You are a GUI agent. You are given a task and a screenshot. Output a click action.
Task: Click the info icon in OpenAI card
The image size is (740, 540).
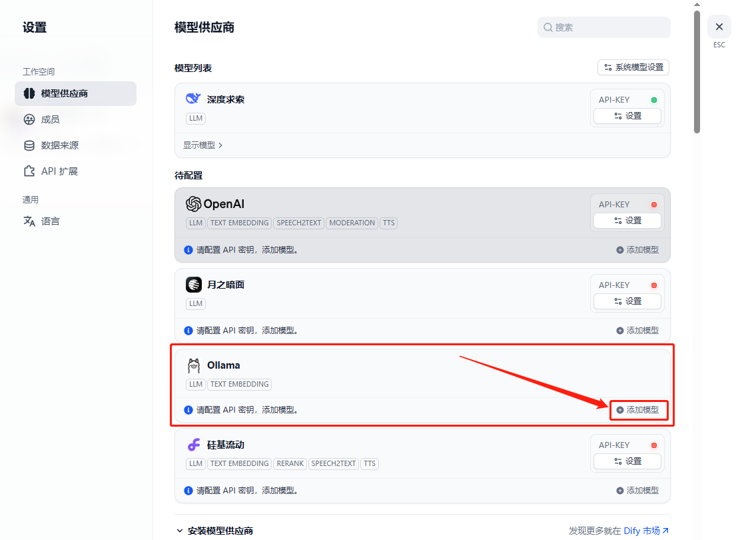pos(188,250)
